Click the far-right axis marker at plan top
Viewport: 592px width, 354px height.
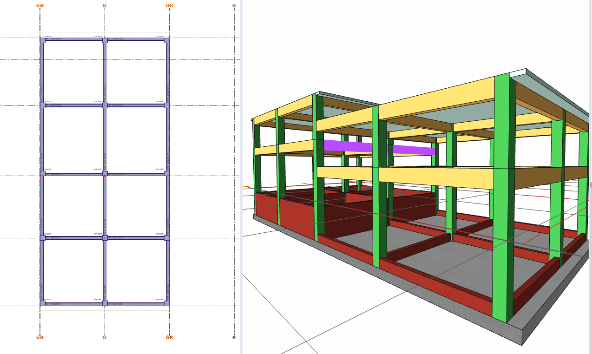coord(234,6)
